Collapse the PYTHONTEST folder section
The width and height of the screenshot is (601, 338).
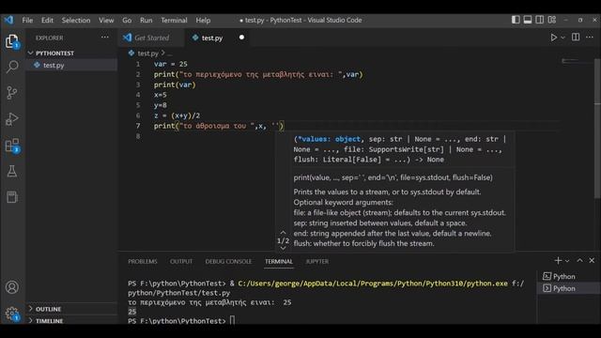tap(71, 53)
